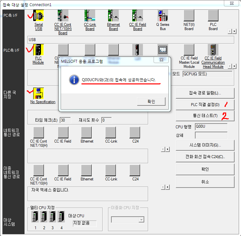Run 통신 테스트(T) communication test
The image size is (241, 236).
pos(205,116)
